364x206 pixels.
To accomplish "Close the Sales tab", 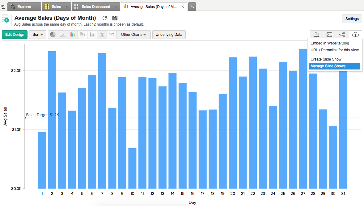I will coord(67,6).
